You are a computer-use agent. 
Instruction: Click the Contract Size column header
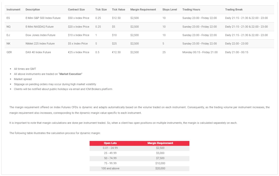pos(76,9)
